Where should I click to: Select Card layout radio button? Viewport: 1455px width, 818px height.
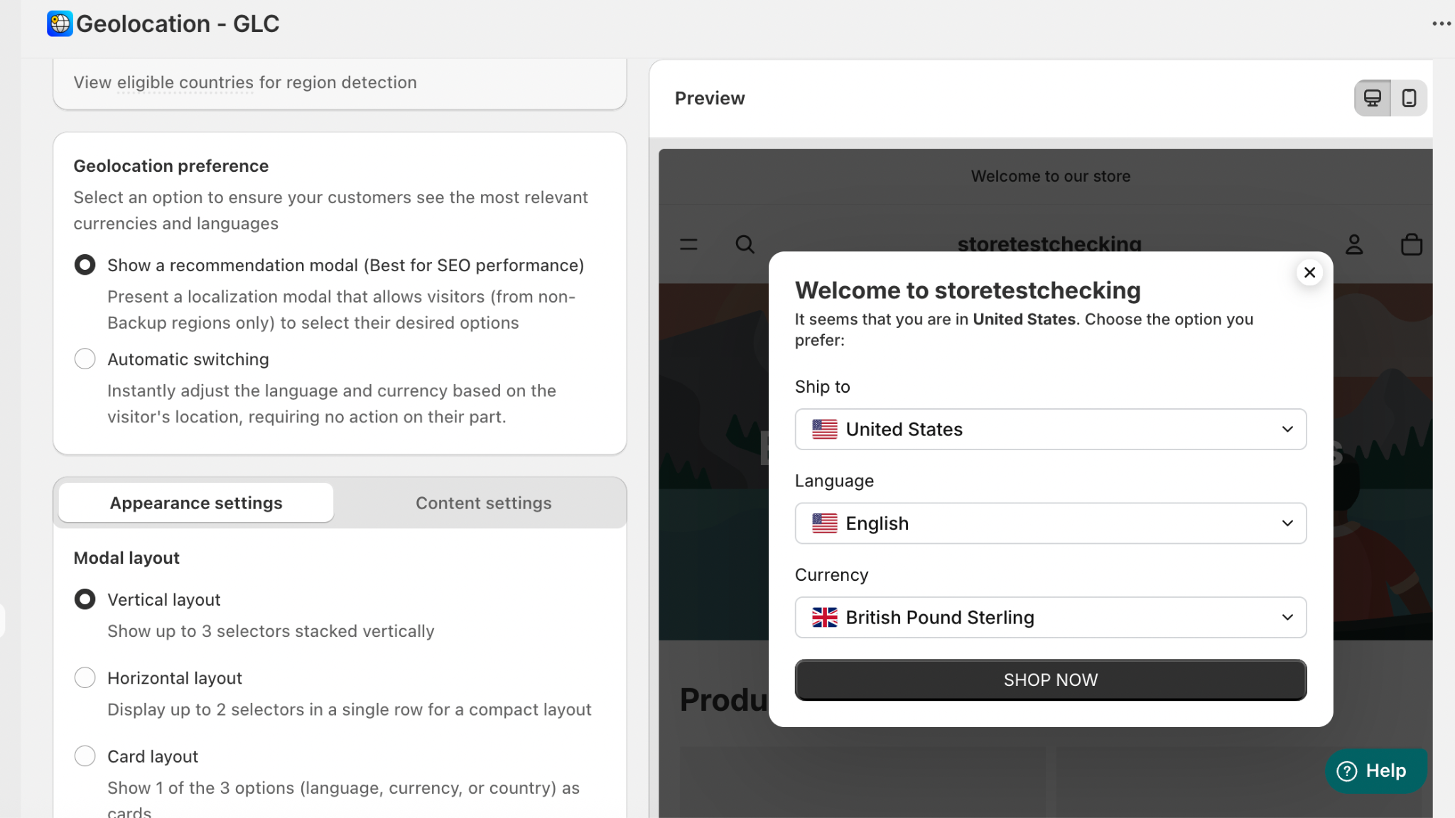tap(85, 756)
